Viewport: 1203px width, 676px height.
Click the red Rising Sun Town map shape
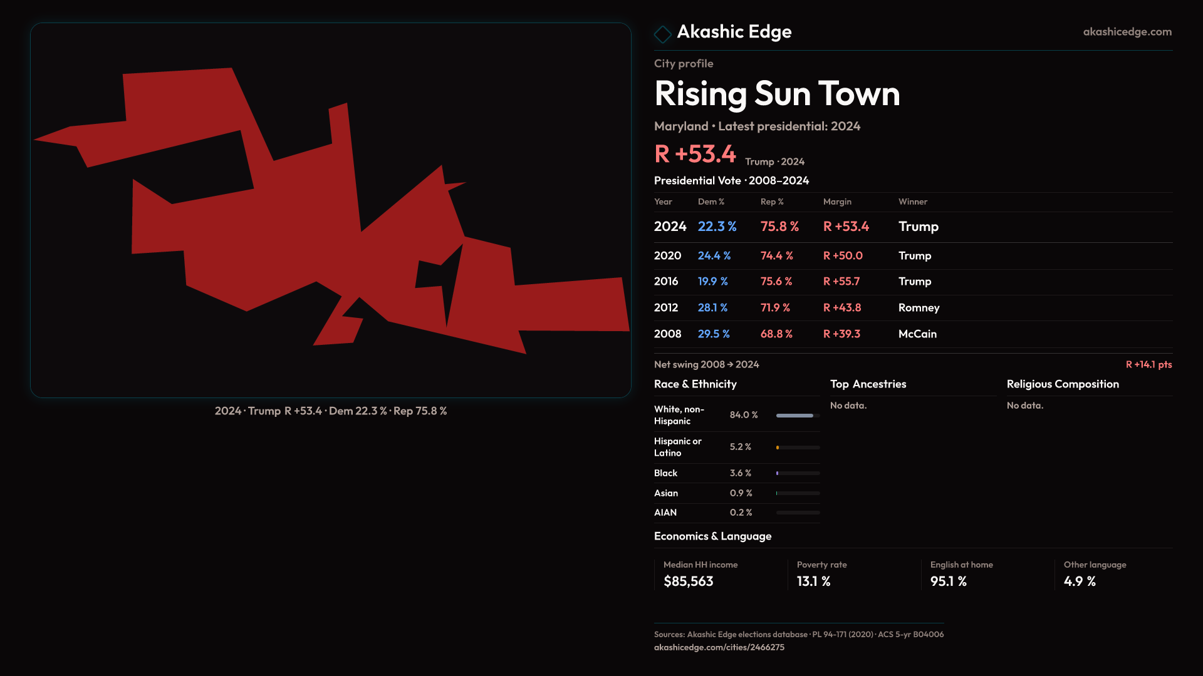tap(282, 238)
